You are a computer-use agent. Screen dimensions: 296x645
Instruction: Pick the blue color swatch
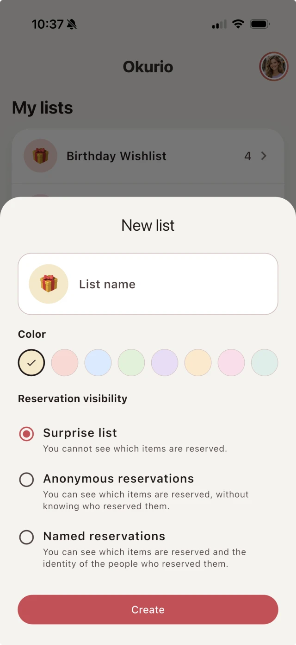(x=98, y=362)
